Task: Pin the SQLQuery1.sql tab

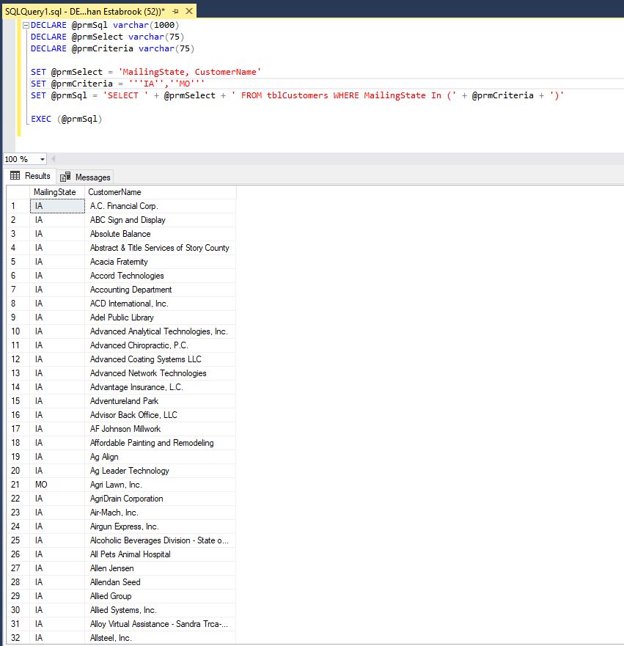Action: 175,12
